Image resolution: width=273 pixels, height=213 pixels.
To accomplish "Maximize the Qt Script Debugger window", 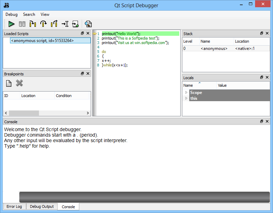I will click(x=251, y=4).
